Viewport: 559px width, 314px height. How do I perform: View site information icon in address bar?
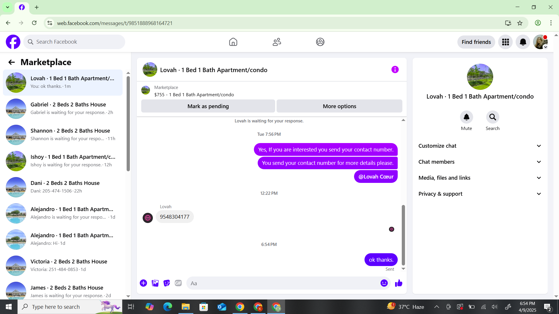pos(50,23)
